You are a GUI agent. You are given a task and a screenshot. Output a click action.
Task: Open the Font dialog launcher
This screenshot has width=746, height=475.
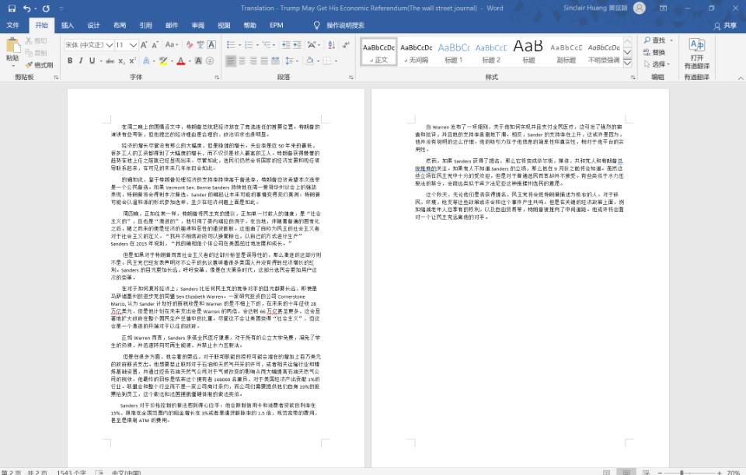(x=217, y=77)
